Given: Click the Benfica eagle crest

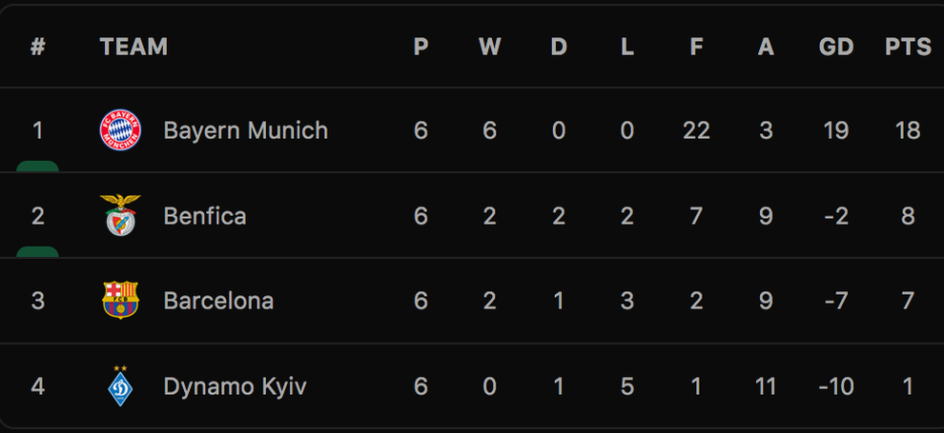Looking at the screenshot, I should point(121,216).
